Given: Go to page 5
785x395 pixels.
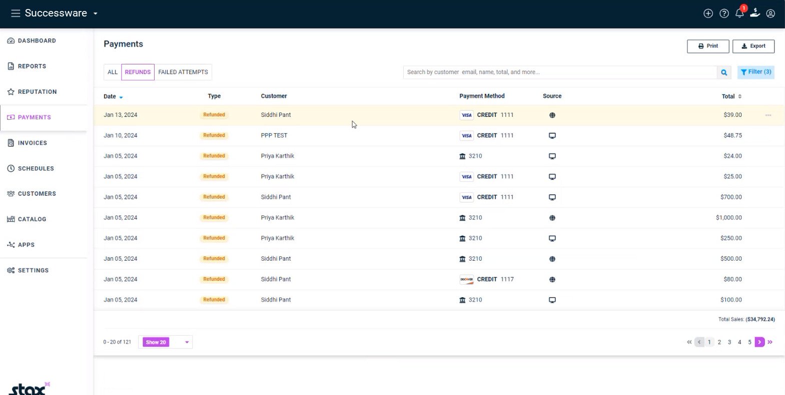Looking at the screenshot, I should (x=749, y=342).
